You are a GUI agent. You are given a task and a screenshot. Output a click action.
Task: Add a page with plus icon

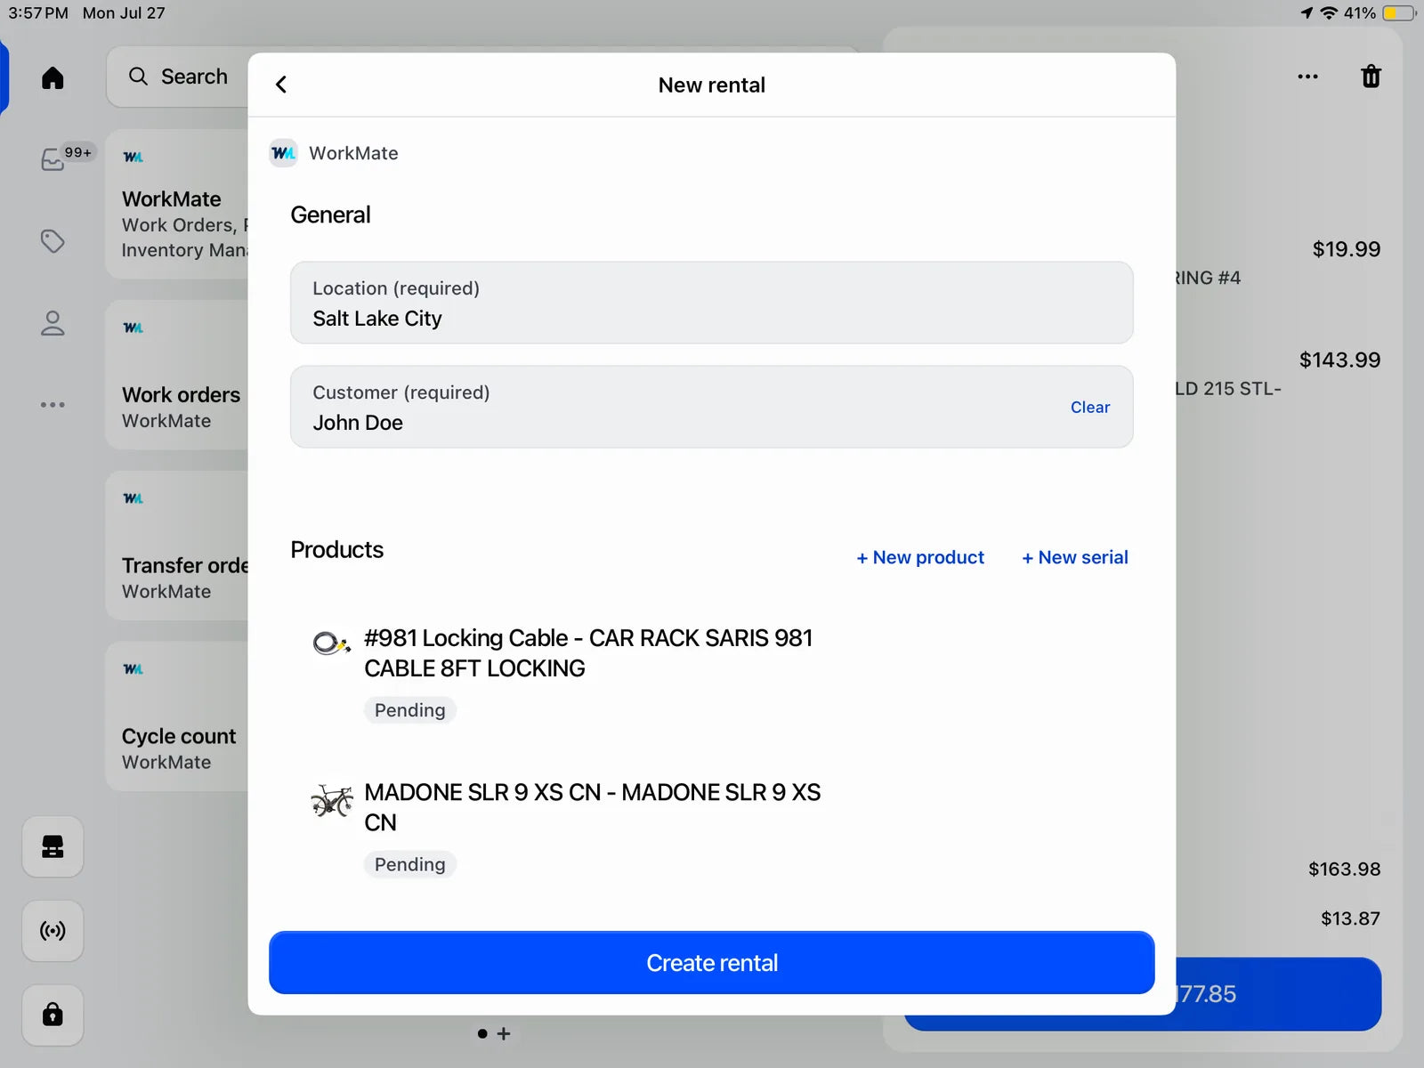point(504,1033)
